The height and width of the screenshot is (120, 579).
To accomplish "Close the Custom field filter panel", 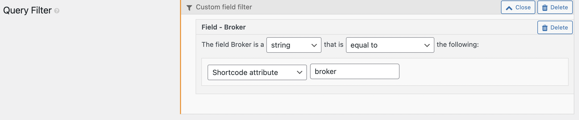I will pos(518,8).
